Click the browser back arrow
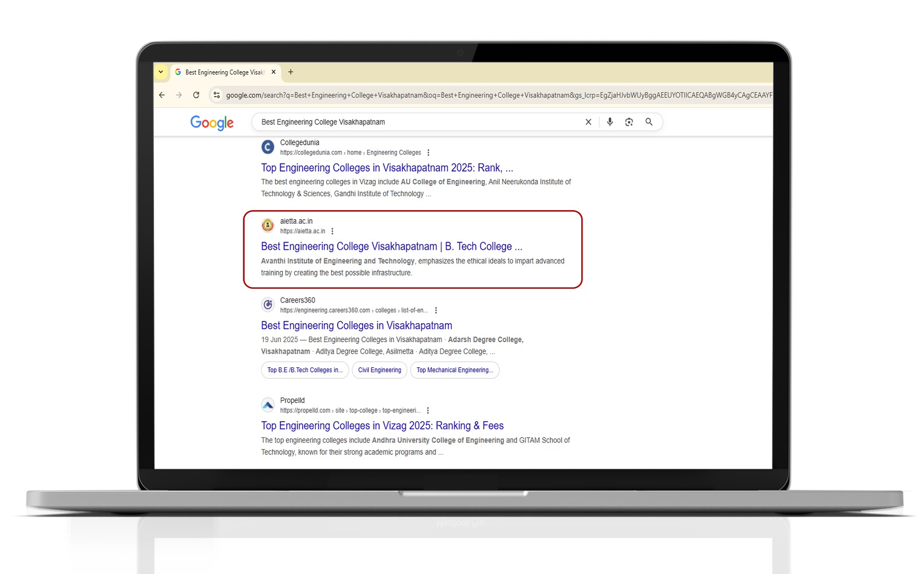This screenshot has width=919, height=574. click(162, 95)
